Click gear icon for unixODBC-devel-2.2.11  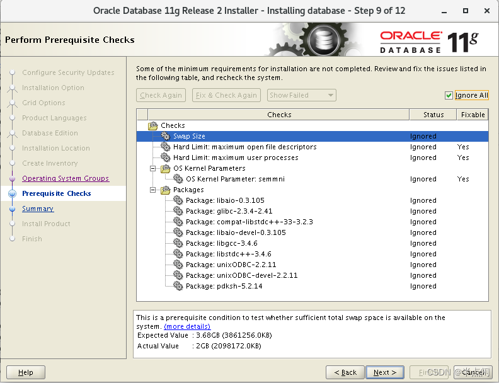click(x=178, y=275)
